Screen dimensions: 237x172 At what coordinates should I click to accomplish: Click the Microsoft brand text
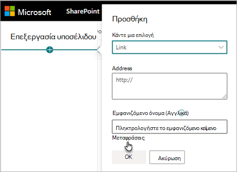point(35,12)
